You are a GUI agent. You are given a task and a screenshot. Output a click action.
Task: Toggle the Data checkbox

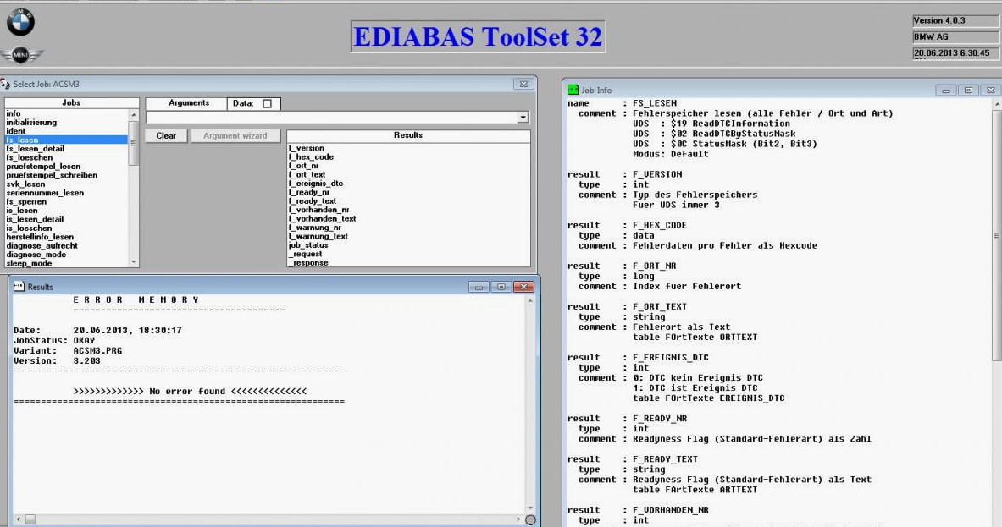click(x=267, y=103)
